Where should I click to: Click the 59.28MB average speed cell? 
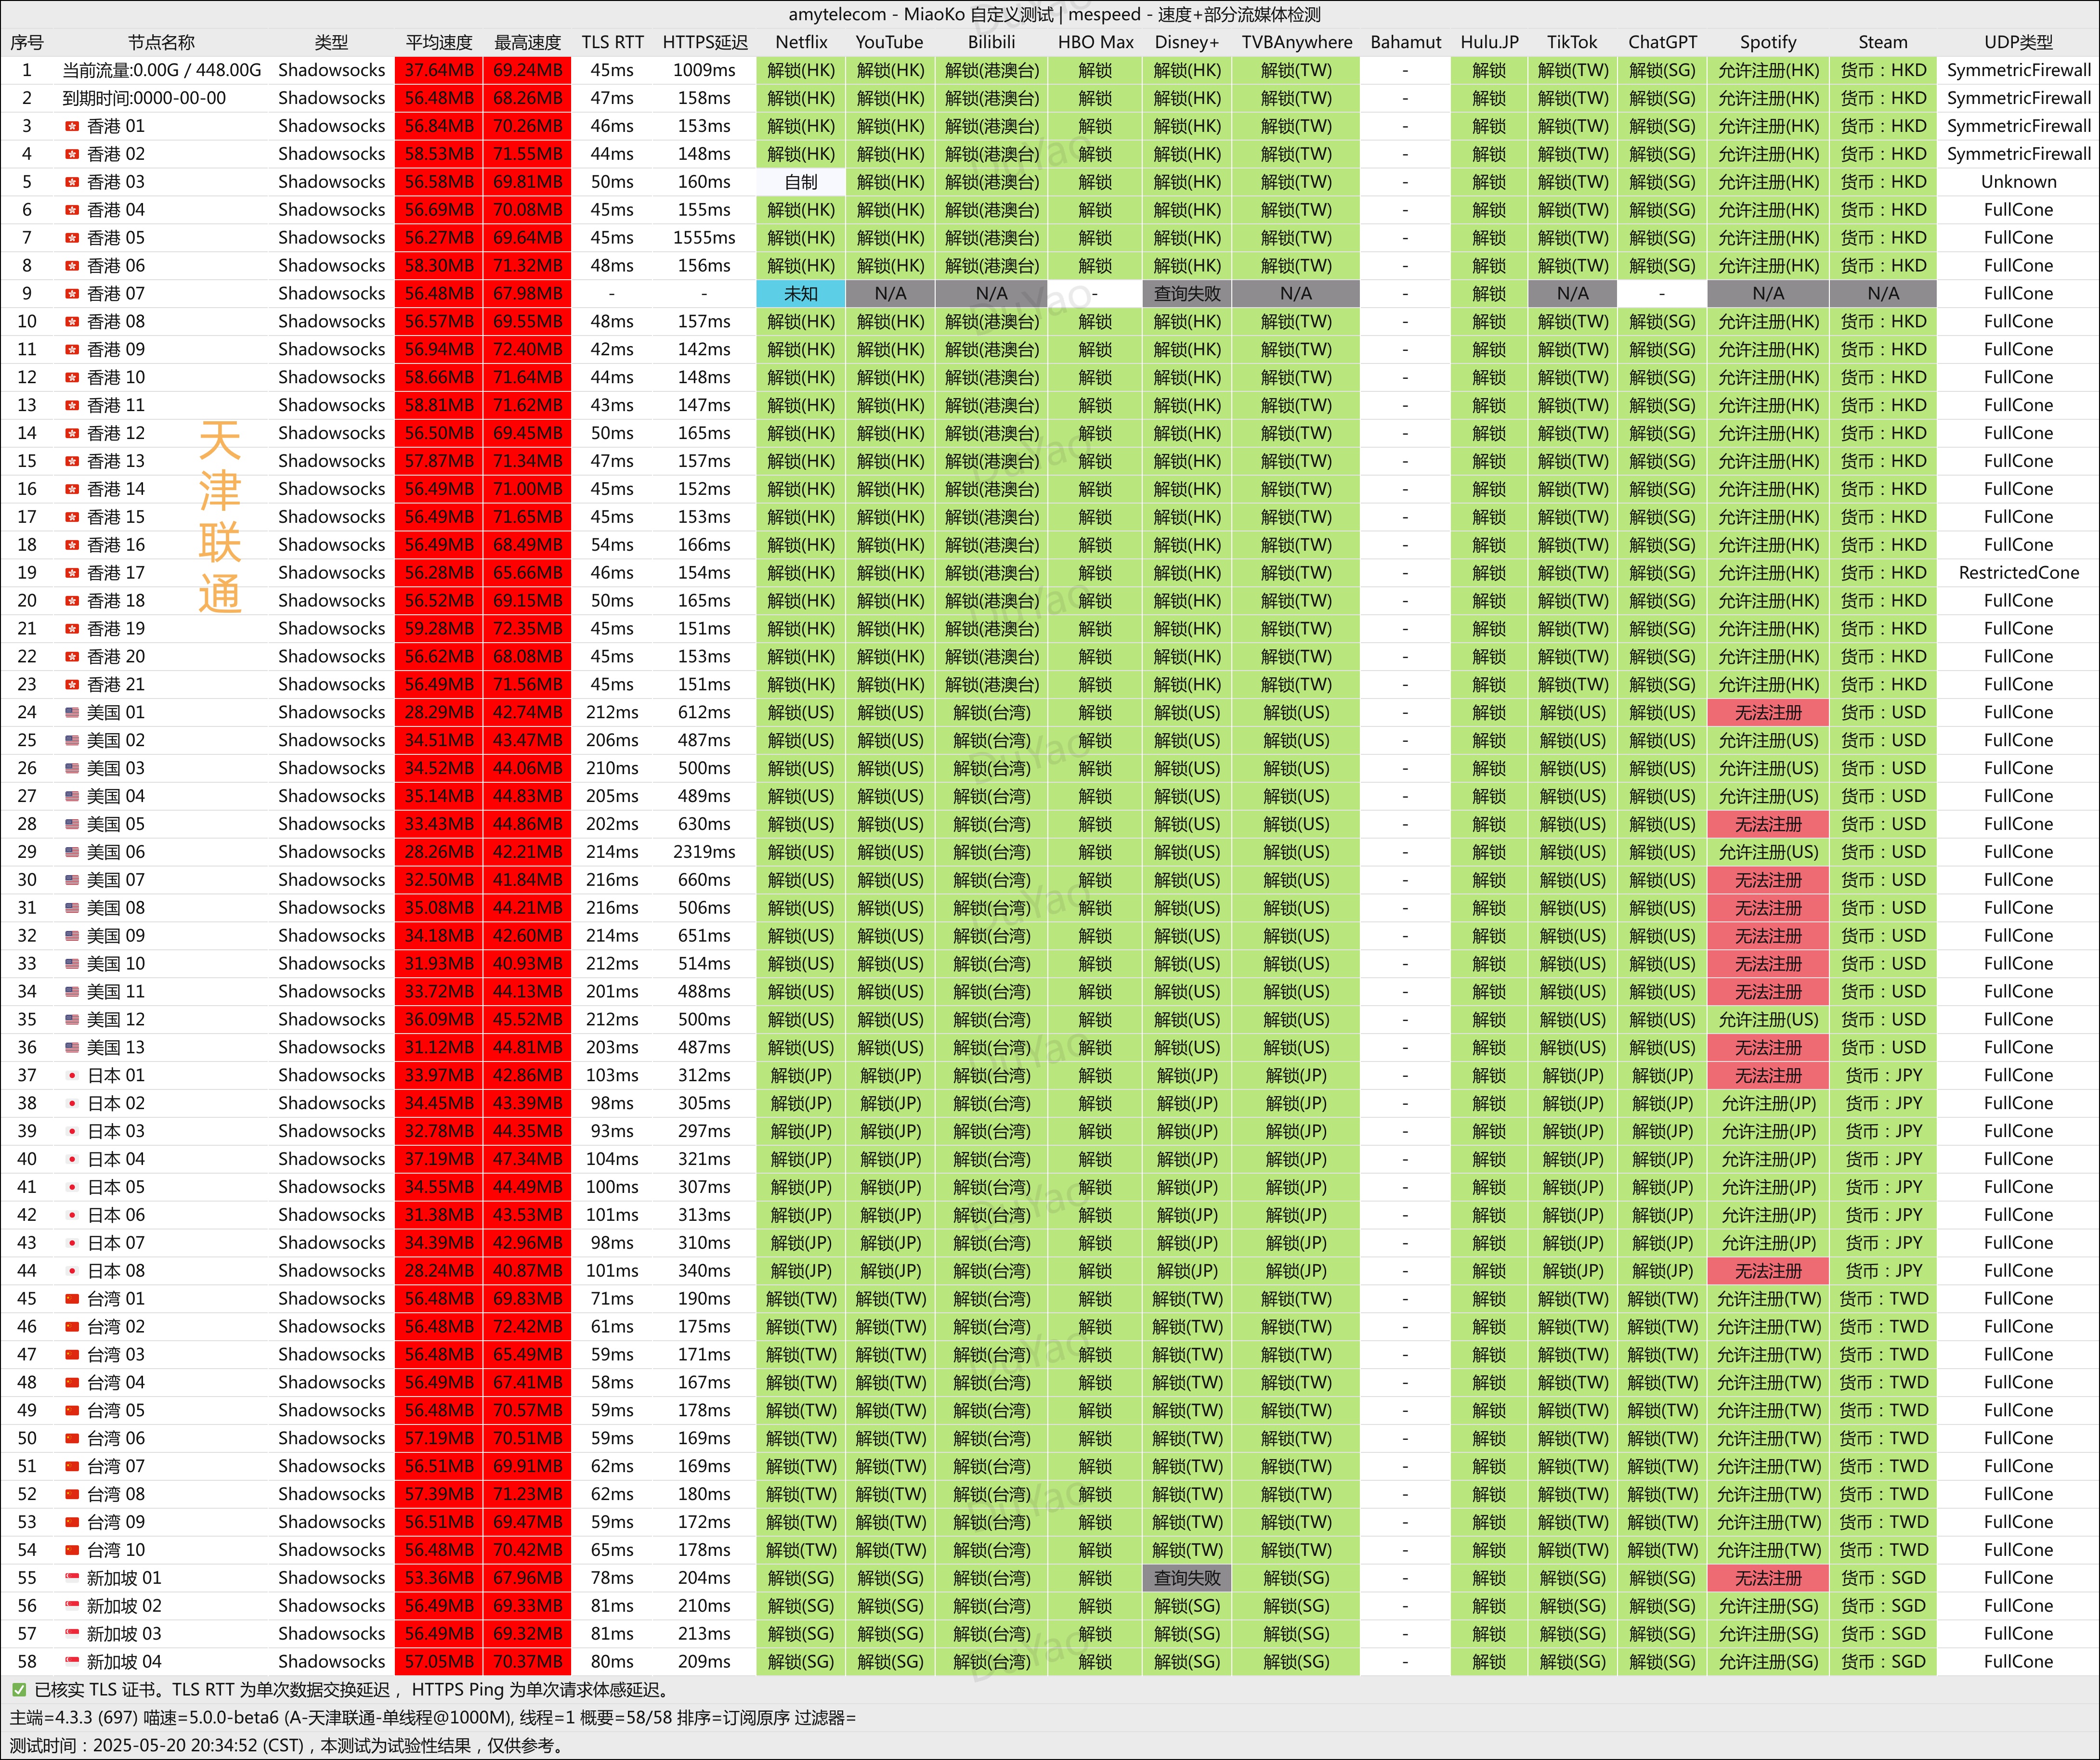[x=439, y=629]
